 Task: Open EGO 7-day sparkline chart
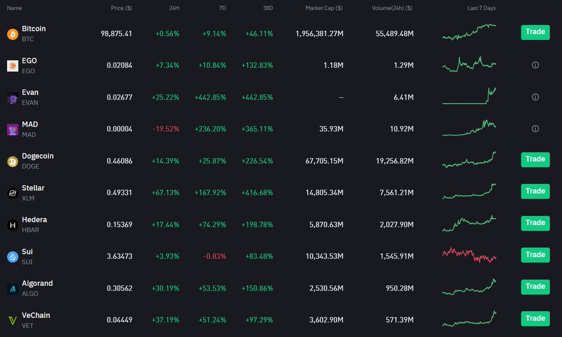469,65
